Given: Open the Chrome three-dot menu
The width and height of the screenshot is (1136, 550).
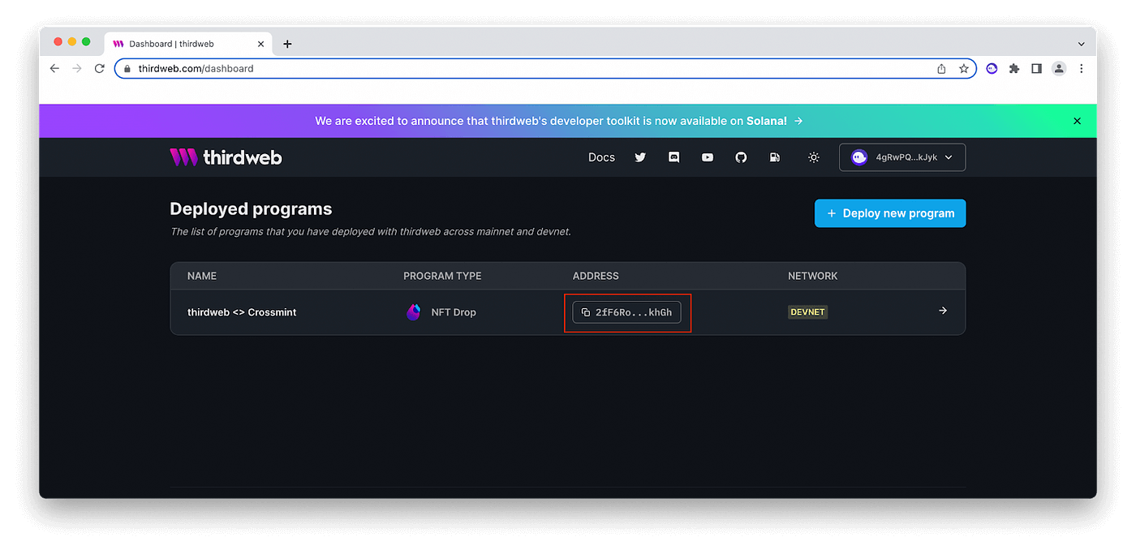Looking at the screenshot, I should [1081, 69].
